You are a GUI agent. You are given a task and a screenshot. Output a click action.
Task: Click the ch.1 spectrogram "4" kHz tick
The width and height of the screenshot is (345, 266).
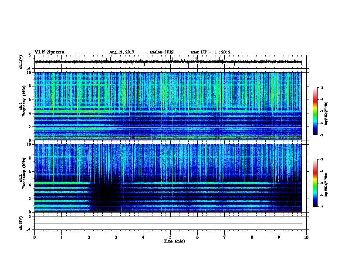pyautogui.click(x=30, y=113)
